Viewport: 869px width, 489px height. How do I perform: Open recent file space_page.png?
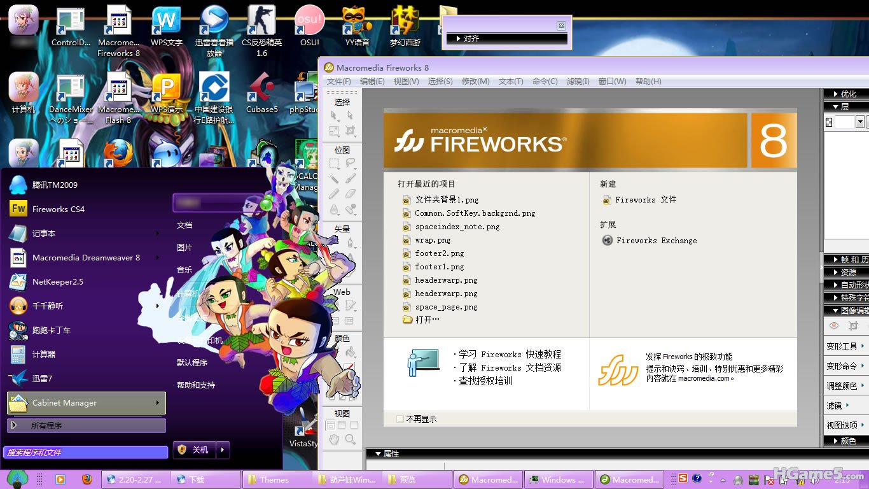point(440,307)
